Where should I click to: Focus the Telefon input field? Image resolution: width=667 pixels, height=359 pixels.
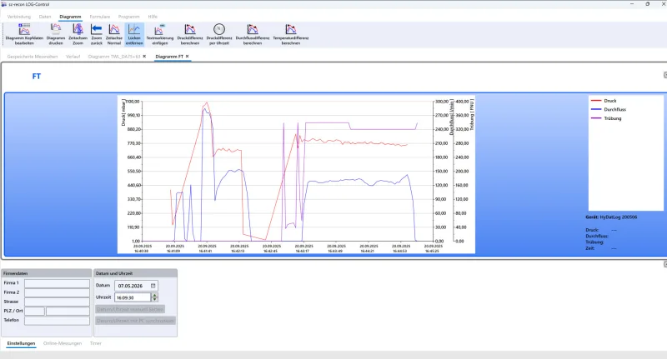coord(57,321)
